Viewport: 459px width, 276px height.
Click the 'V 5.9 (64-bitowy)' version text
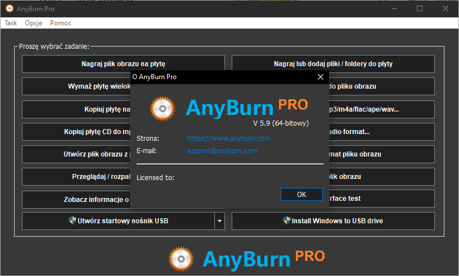[281, 123]
